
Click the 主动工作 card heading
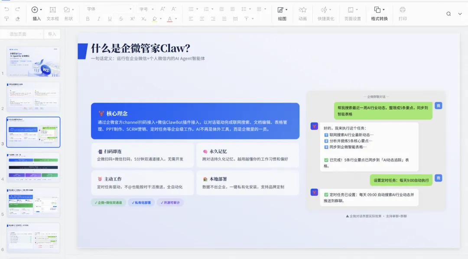pyautogui.click(x=113, y=179)
